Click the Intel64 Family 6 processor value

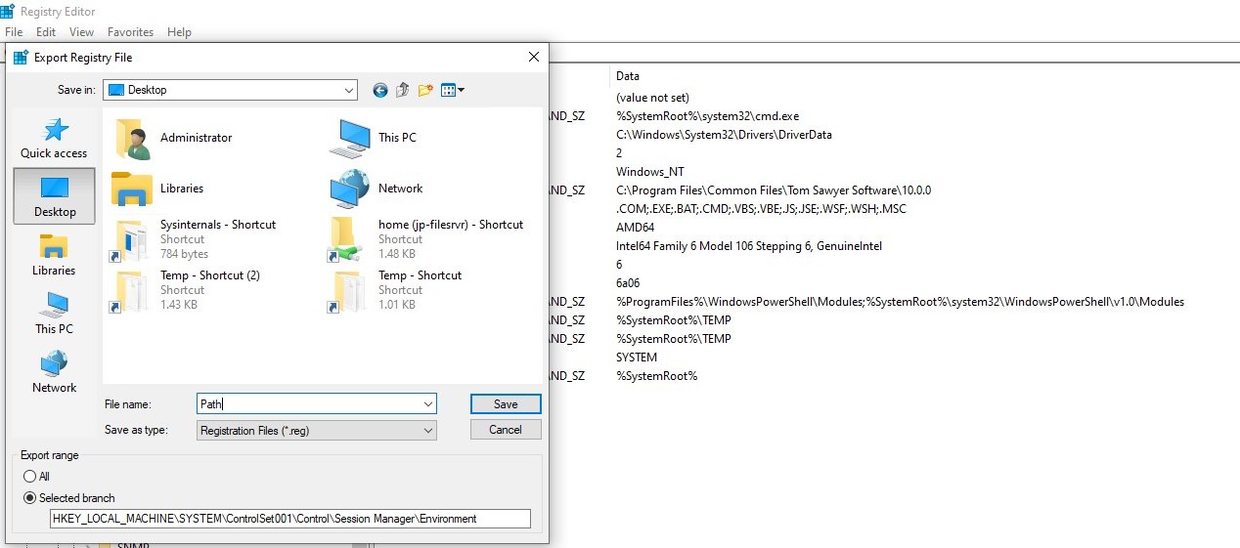749,246
